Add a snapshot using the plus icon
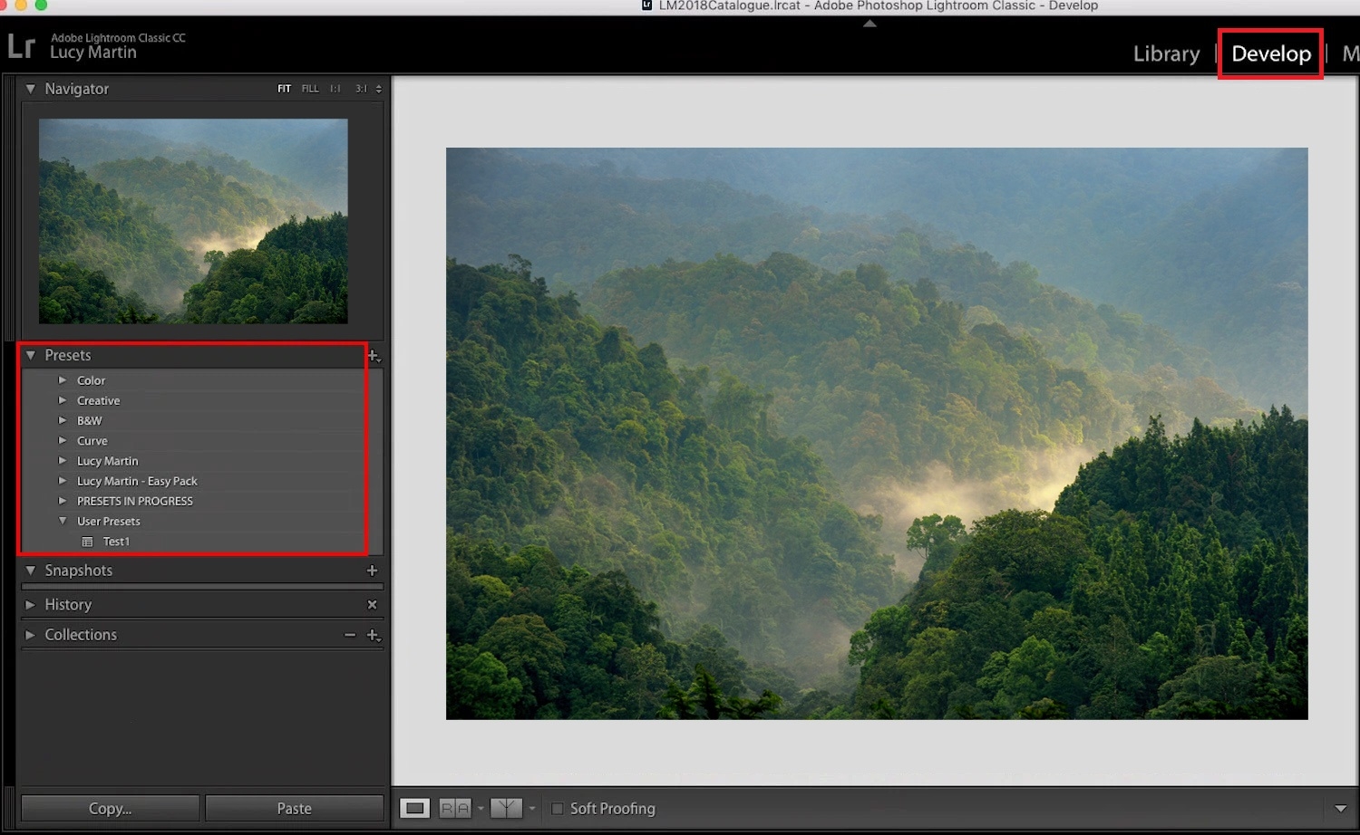This screenshot has width=1360, height=835. tap(372, 571)
